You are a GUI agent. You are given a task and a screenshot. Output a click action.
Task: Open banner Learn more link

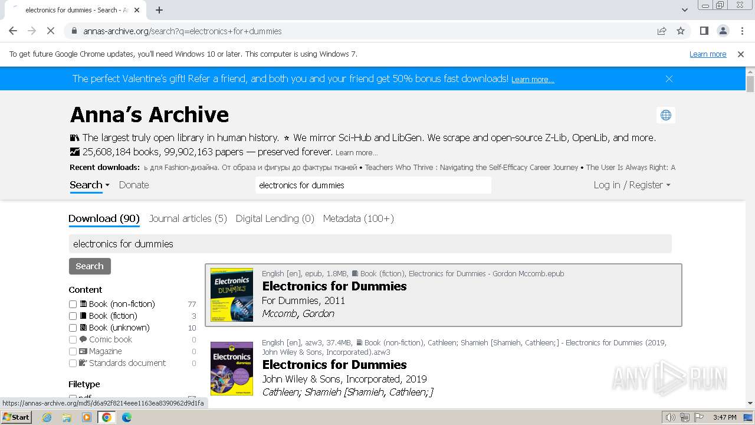click(533, 80)
